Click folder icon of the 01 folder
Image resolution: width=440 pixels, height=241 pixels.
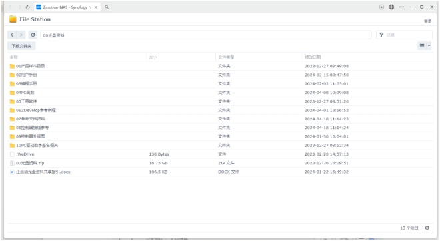tap(12, 66)
